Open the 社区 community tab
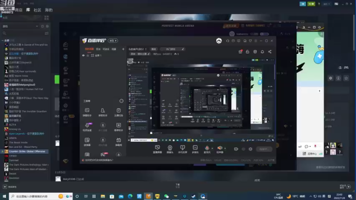356x200 pixels. point(37,10)
